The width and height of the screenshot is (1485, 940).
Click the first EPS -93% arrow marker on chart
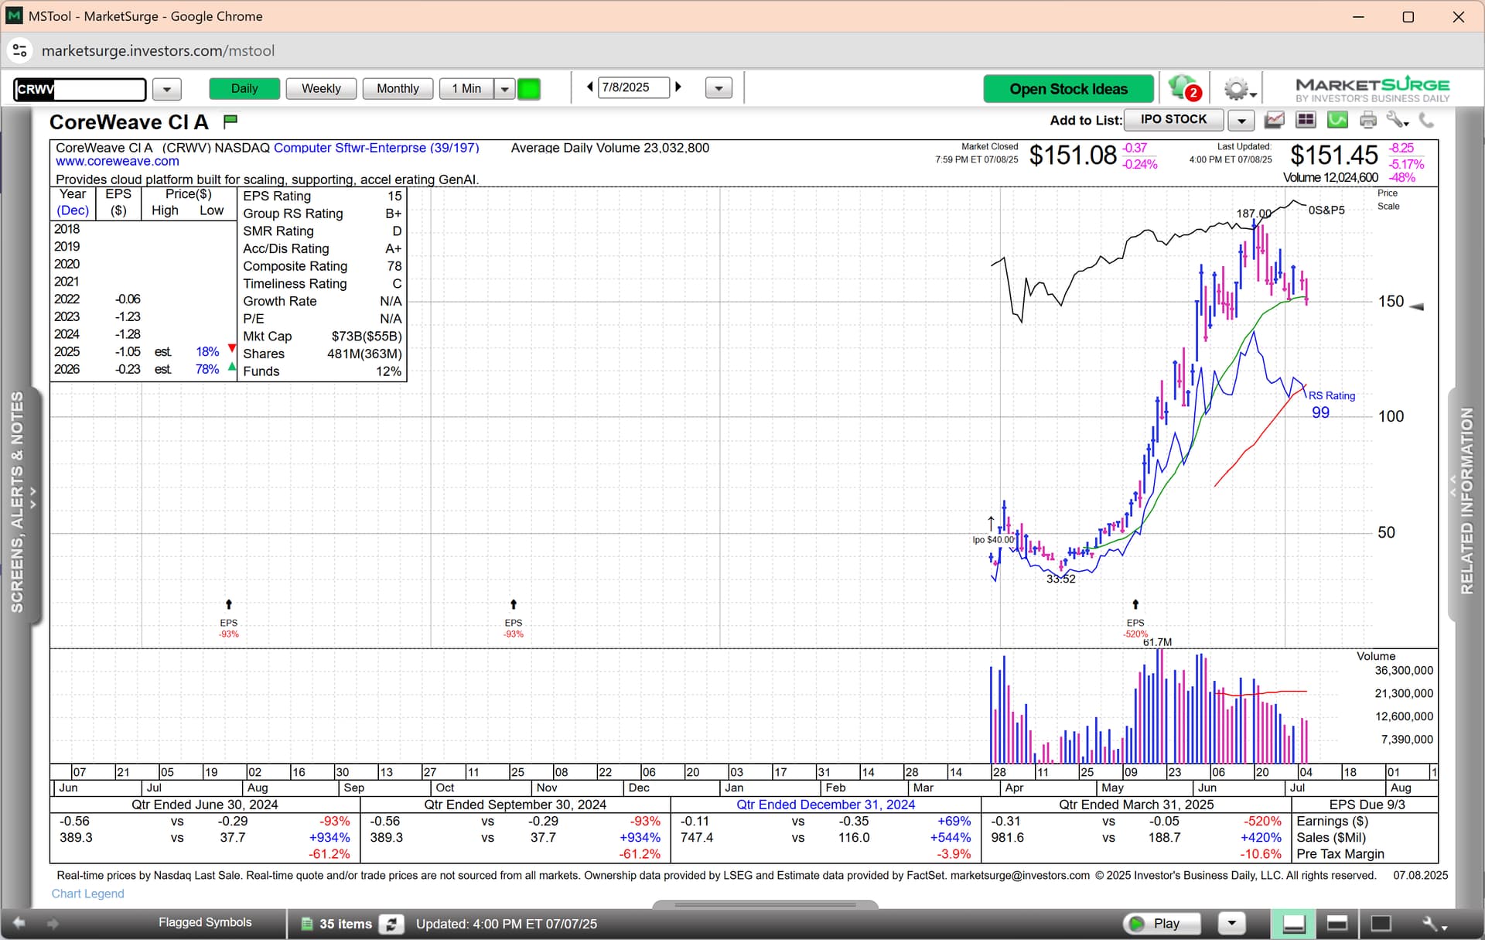click(x=229, y=604)
